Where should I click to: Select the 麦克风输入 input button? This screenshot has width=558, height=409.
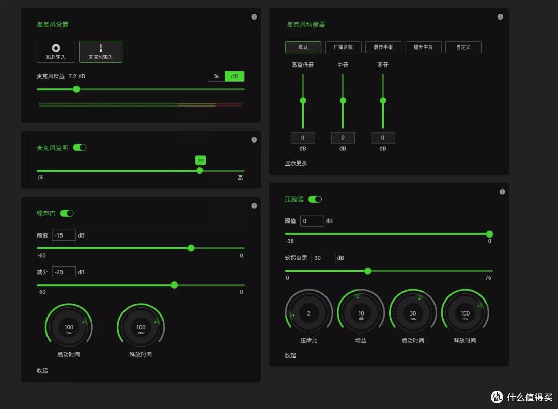101,52
